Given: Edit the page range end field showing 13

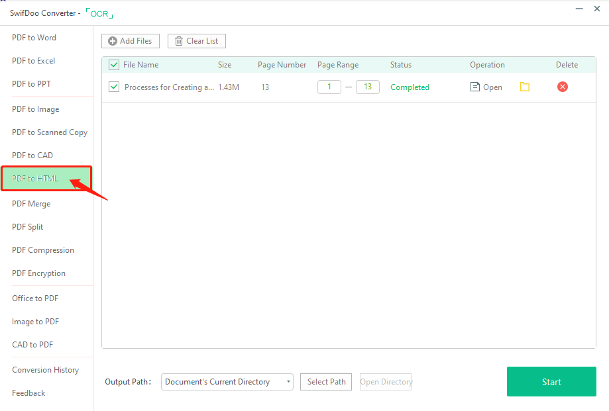Looking at the screenshot, I should click(367, 87).
